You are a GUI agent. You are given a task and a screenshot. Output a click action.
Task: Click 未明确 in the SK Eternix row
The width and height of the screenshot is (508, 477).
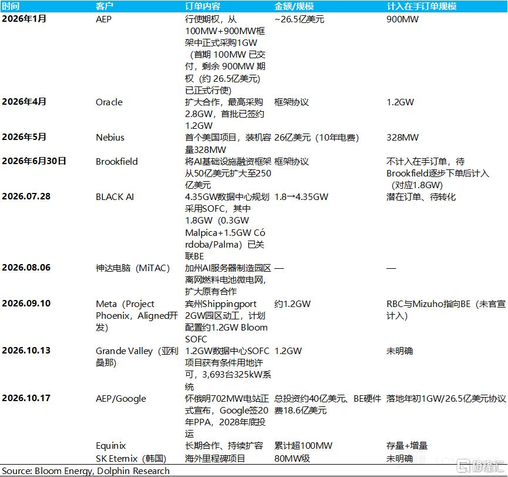pos(399,459)
